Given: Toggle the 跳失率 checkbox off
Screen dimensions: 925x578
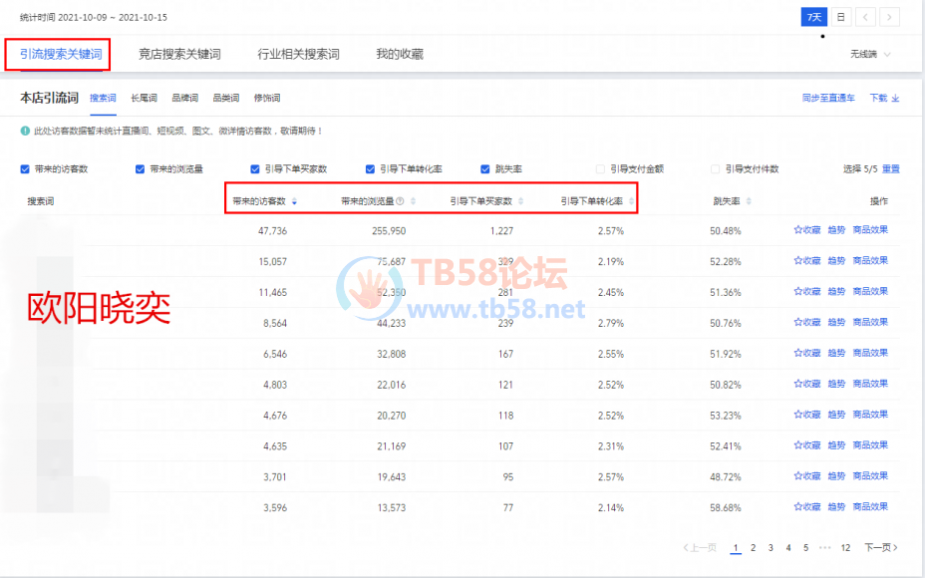Looking at the screenshot, I should (485, 169).
